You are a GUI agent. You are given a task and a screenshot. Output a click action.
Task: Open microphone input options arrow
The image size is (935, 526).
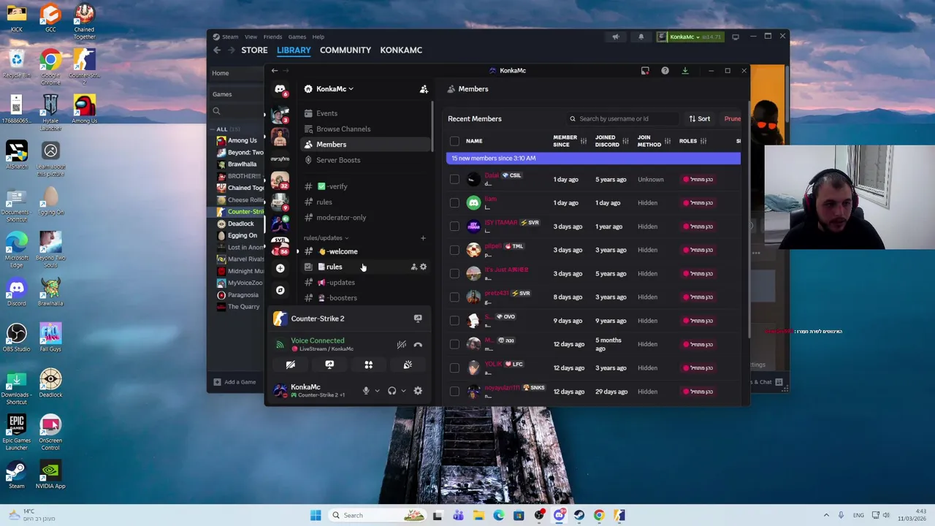377,391
